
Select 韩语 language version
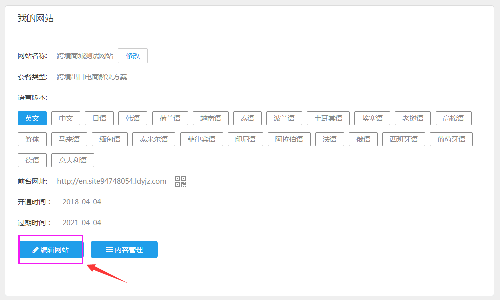click(133, 118)
